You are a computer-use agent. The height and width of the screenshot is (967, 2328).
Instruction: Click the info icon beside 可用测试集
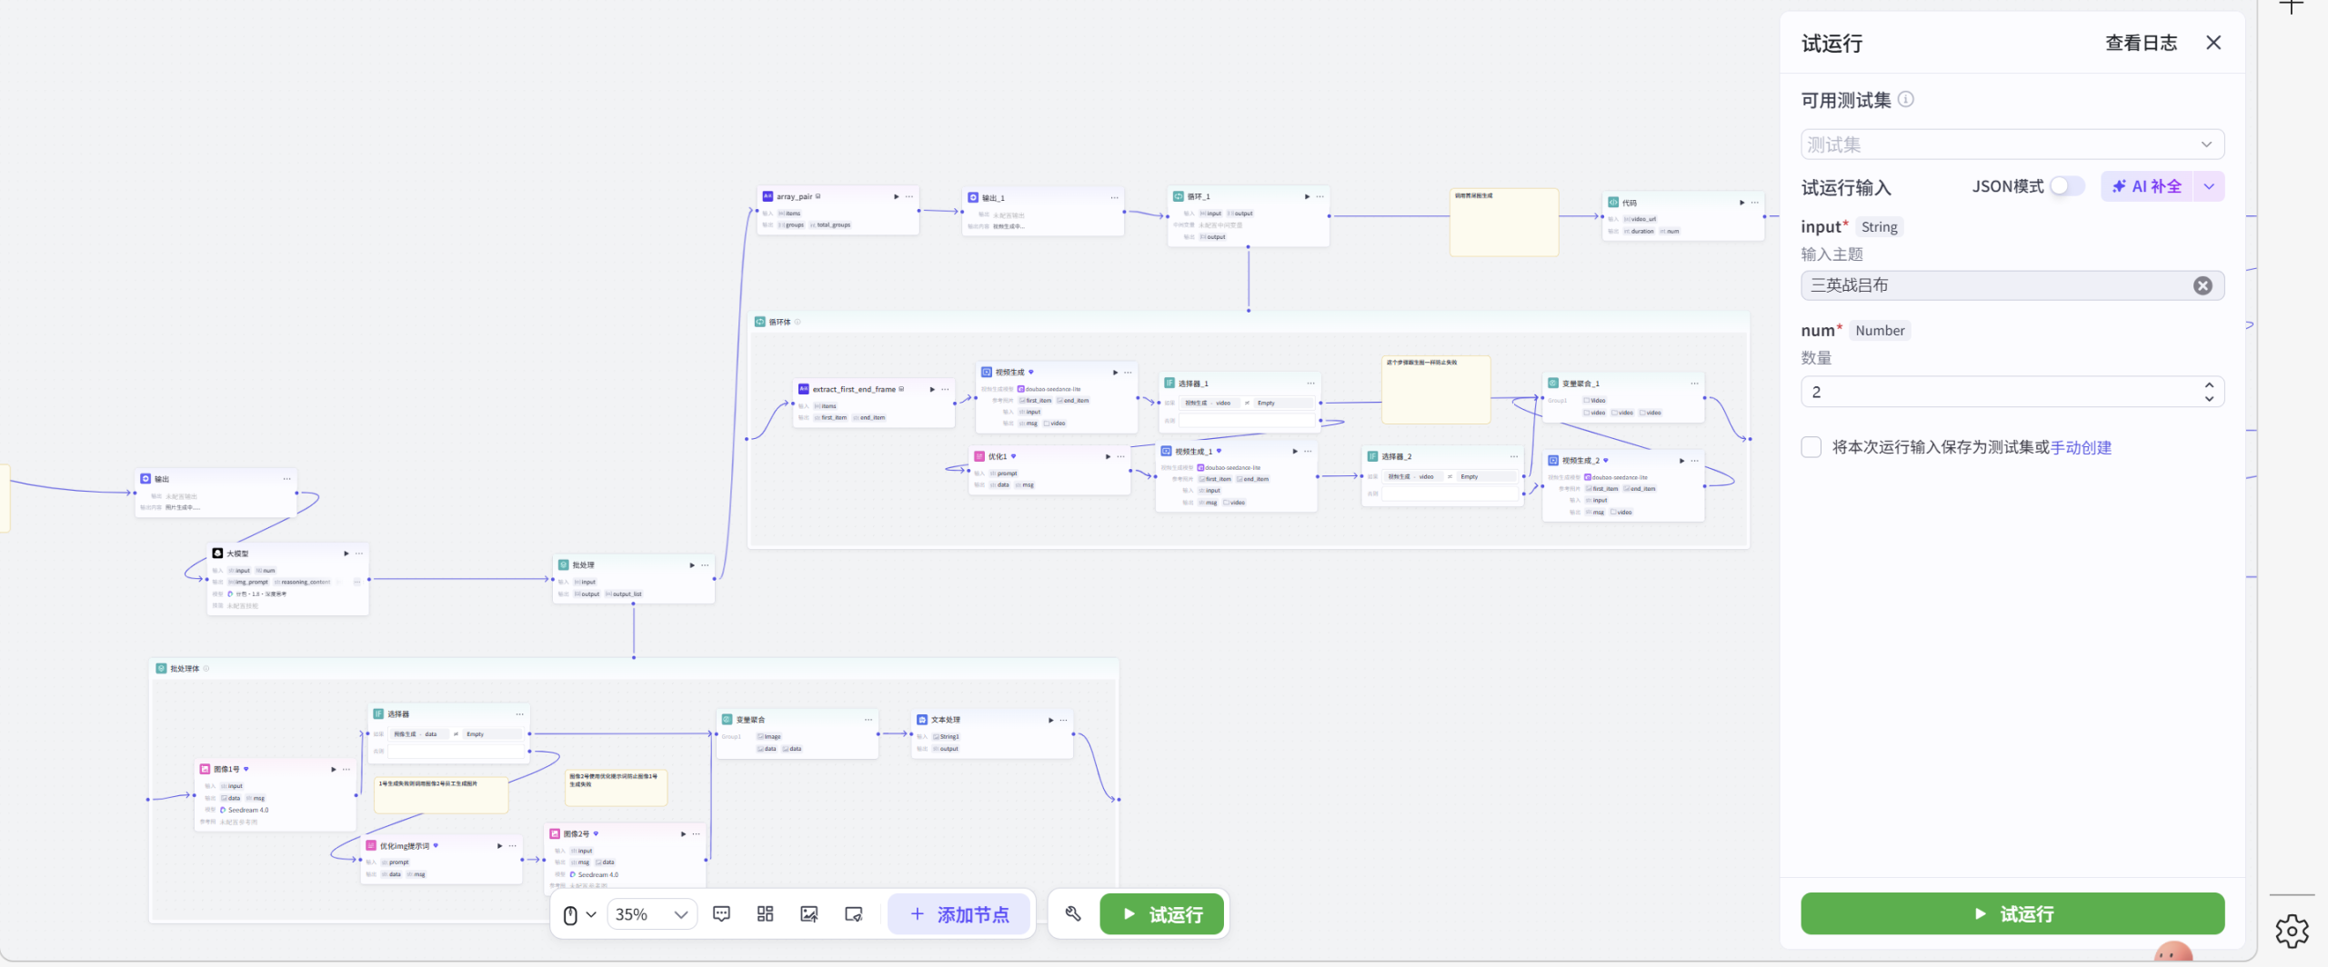(1906, 100)
